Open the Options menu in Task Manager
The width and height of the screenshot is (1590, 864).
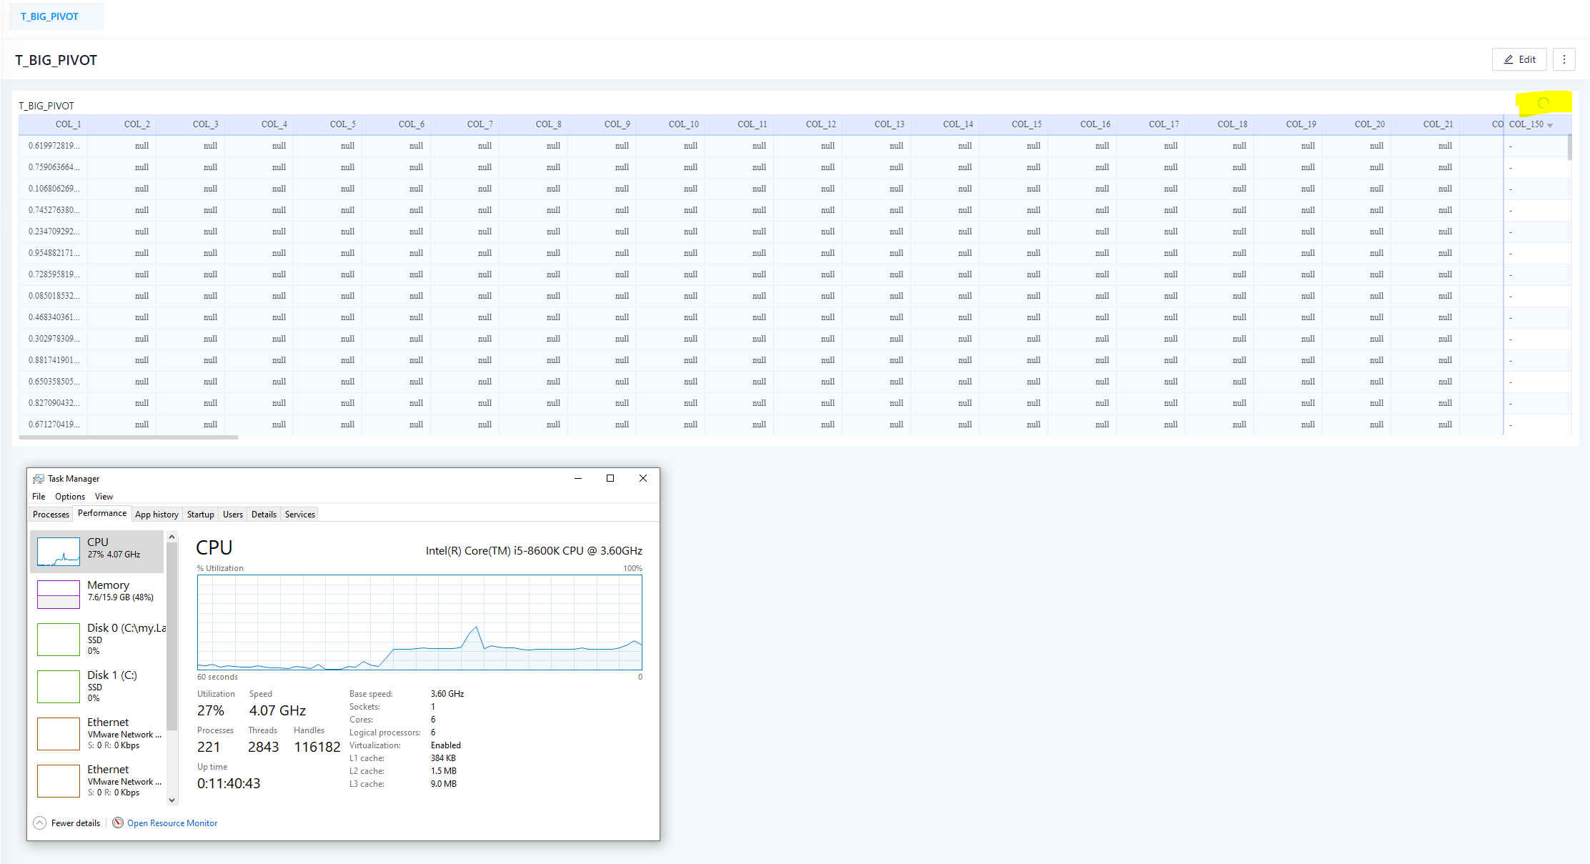[69, 496]
